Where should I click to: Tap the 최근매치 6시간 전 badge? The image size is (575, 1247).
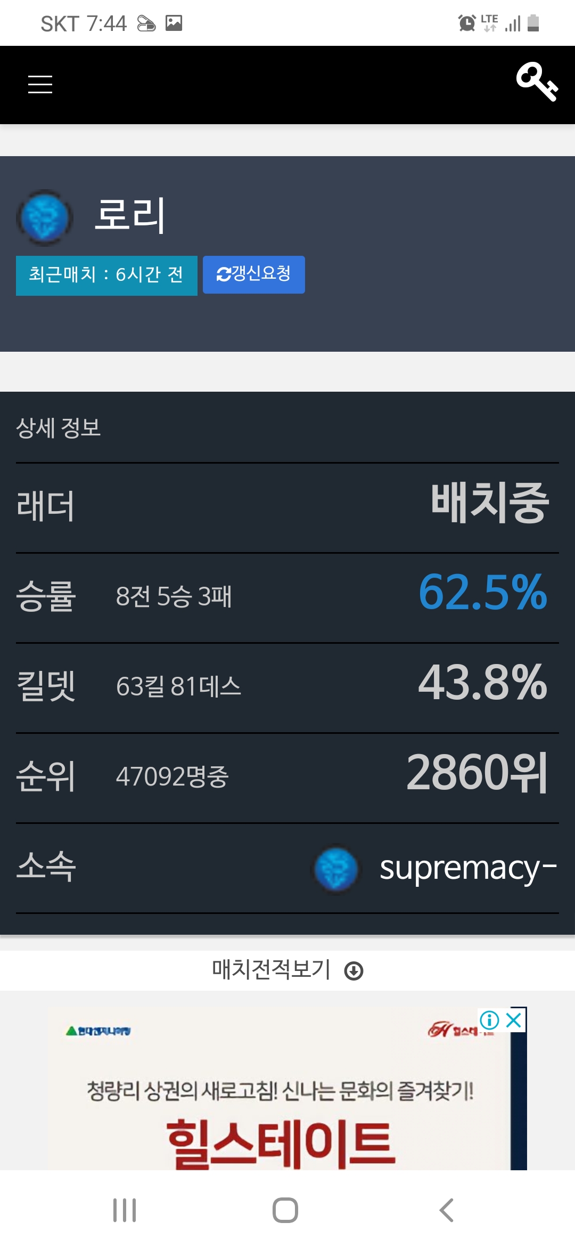[106, 275]
